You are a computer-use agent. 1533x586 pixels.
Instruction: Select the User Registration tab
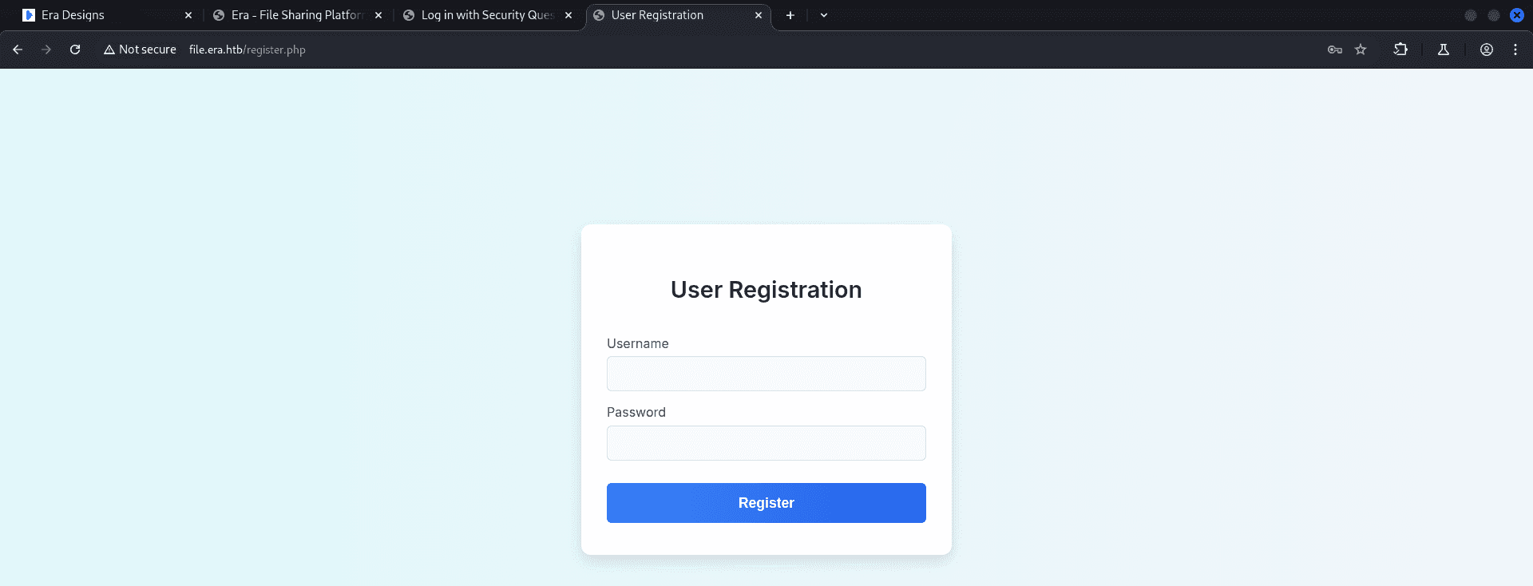click(x=678, y=15)
